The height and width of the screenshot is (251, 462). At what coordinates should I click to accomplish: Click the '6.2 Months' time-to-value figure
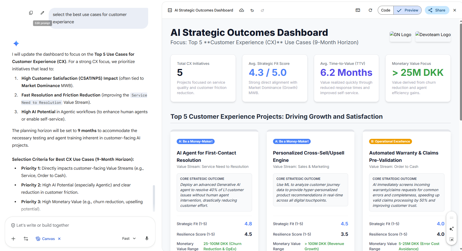click(x=346, y=72)
